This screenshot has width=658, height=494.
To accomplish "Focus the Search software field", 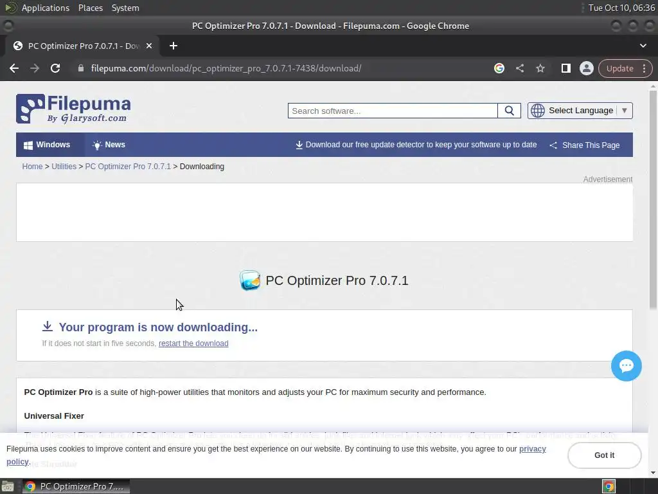I will 393,111.
